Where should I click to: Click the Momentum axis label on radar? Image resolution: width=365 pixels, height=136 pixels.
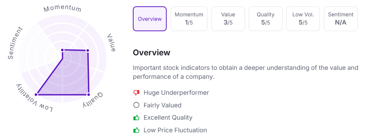[x=63, y=9]
